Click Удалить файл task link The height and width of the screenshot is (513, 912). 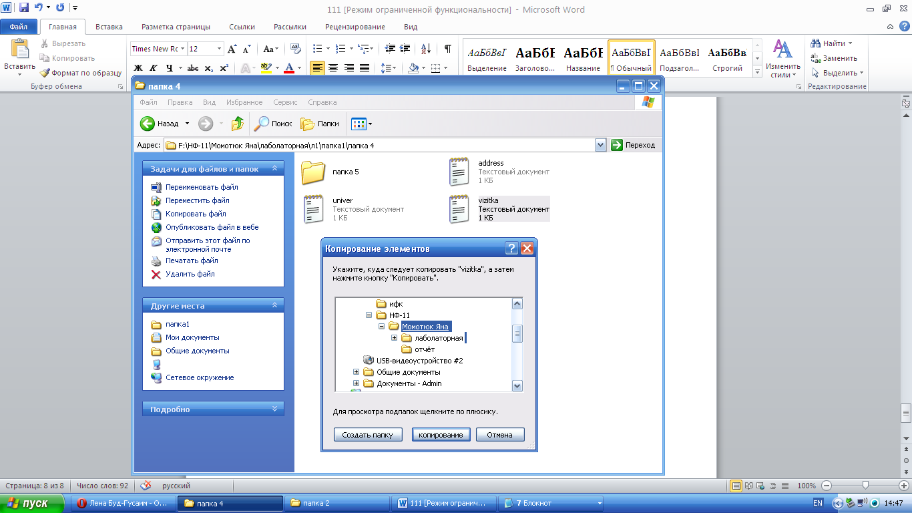190,274
